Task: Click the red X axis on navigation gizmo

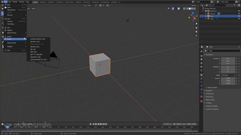Action: point(194,18)
